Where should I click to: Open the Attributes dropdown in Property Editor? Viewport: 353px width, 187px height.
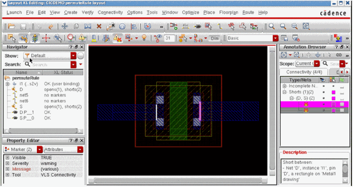click(80, 149)
